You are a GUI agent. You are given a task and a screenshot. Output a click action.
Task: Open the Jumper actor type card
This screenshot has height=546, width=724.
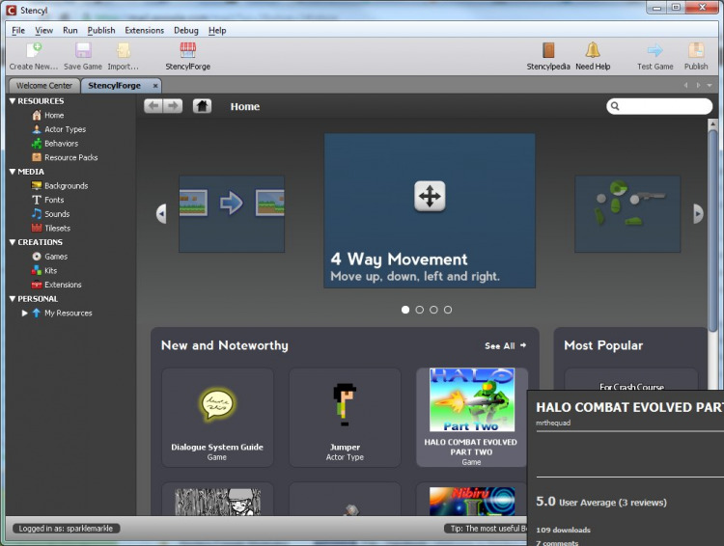coord(345,418)
